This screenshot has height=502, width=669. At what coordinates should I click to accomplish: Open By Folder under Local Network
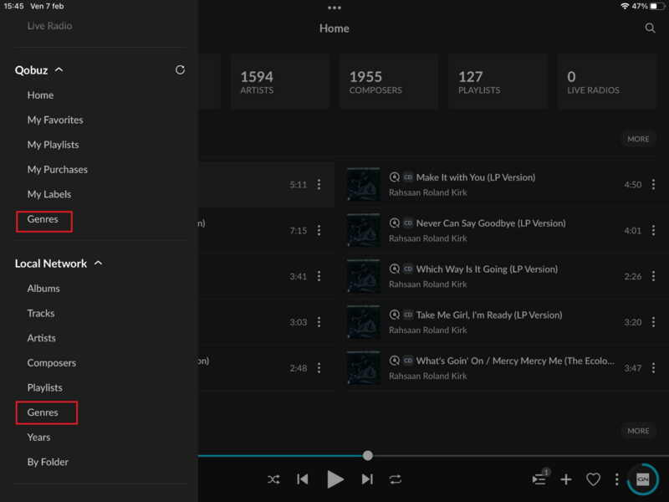coord(49,461)
